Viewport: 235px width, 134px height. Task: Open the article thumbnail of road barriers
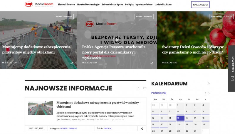pos(41,108)
